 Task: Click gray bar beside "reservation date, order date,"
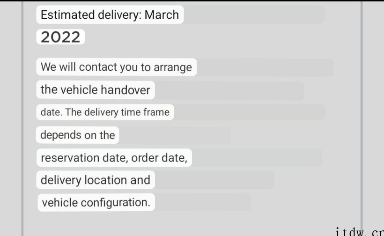coord(257,158)
